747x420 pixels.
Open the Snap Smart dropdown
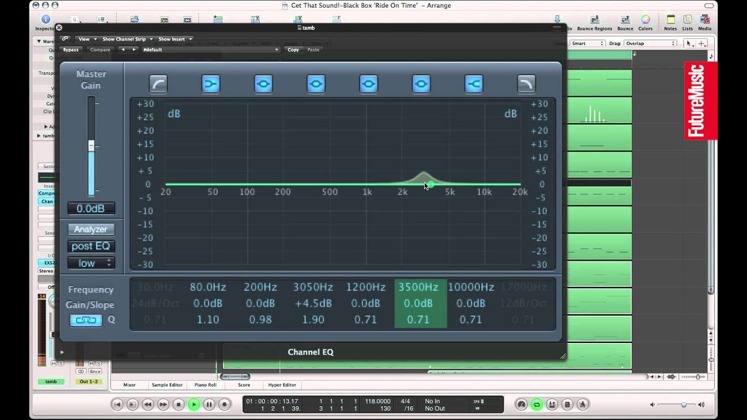coord(588,43)
